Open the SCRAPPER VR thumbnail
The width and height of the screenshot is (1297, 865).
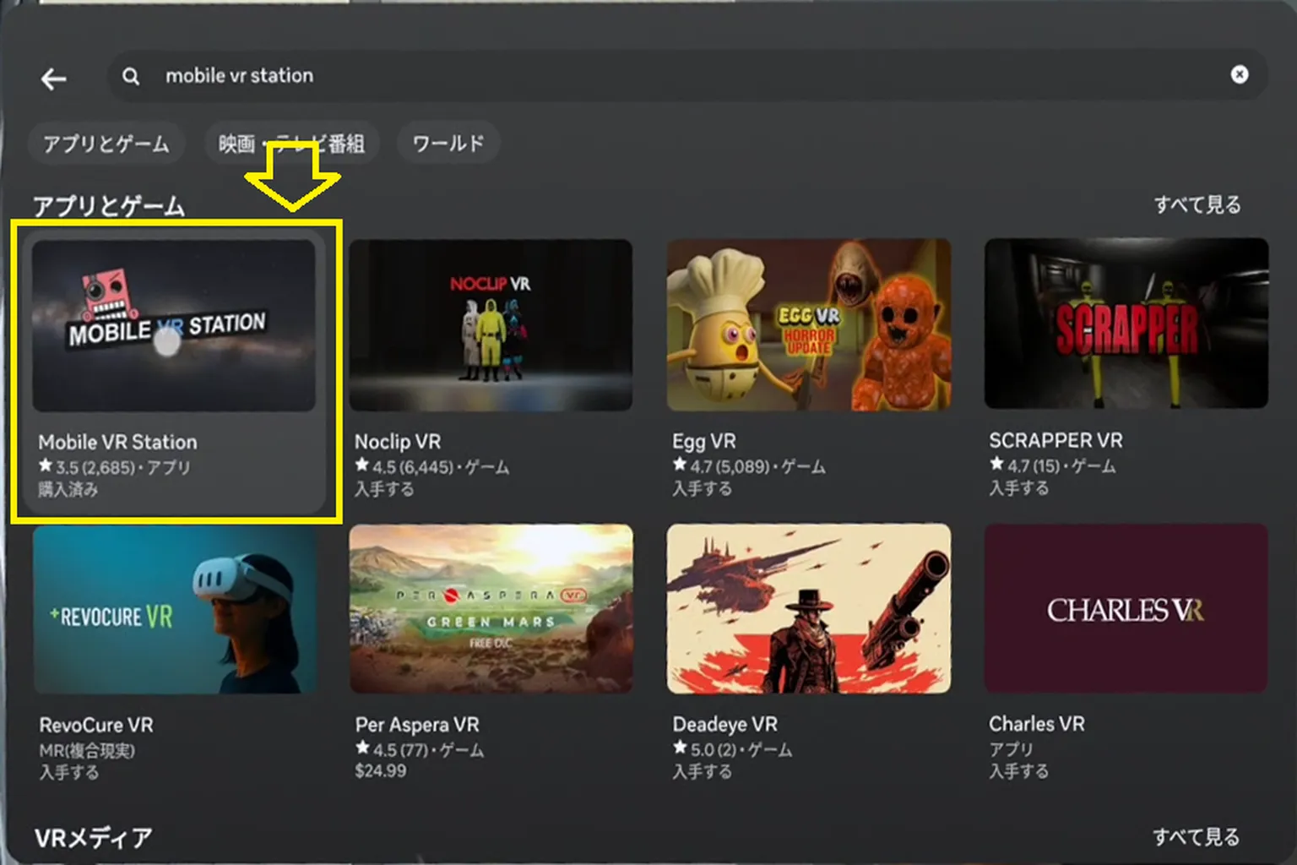1126,324
